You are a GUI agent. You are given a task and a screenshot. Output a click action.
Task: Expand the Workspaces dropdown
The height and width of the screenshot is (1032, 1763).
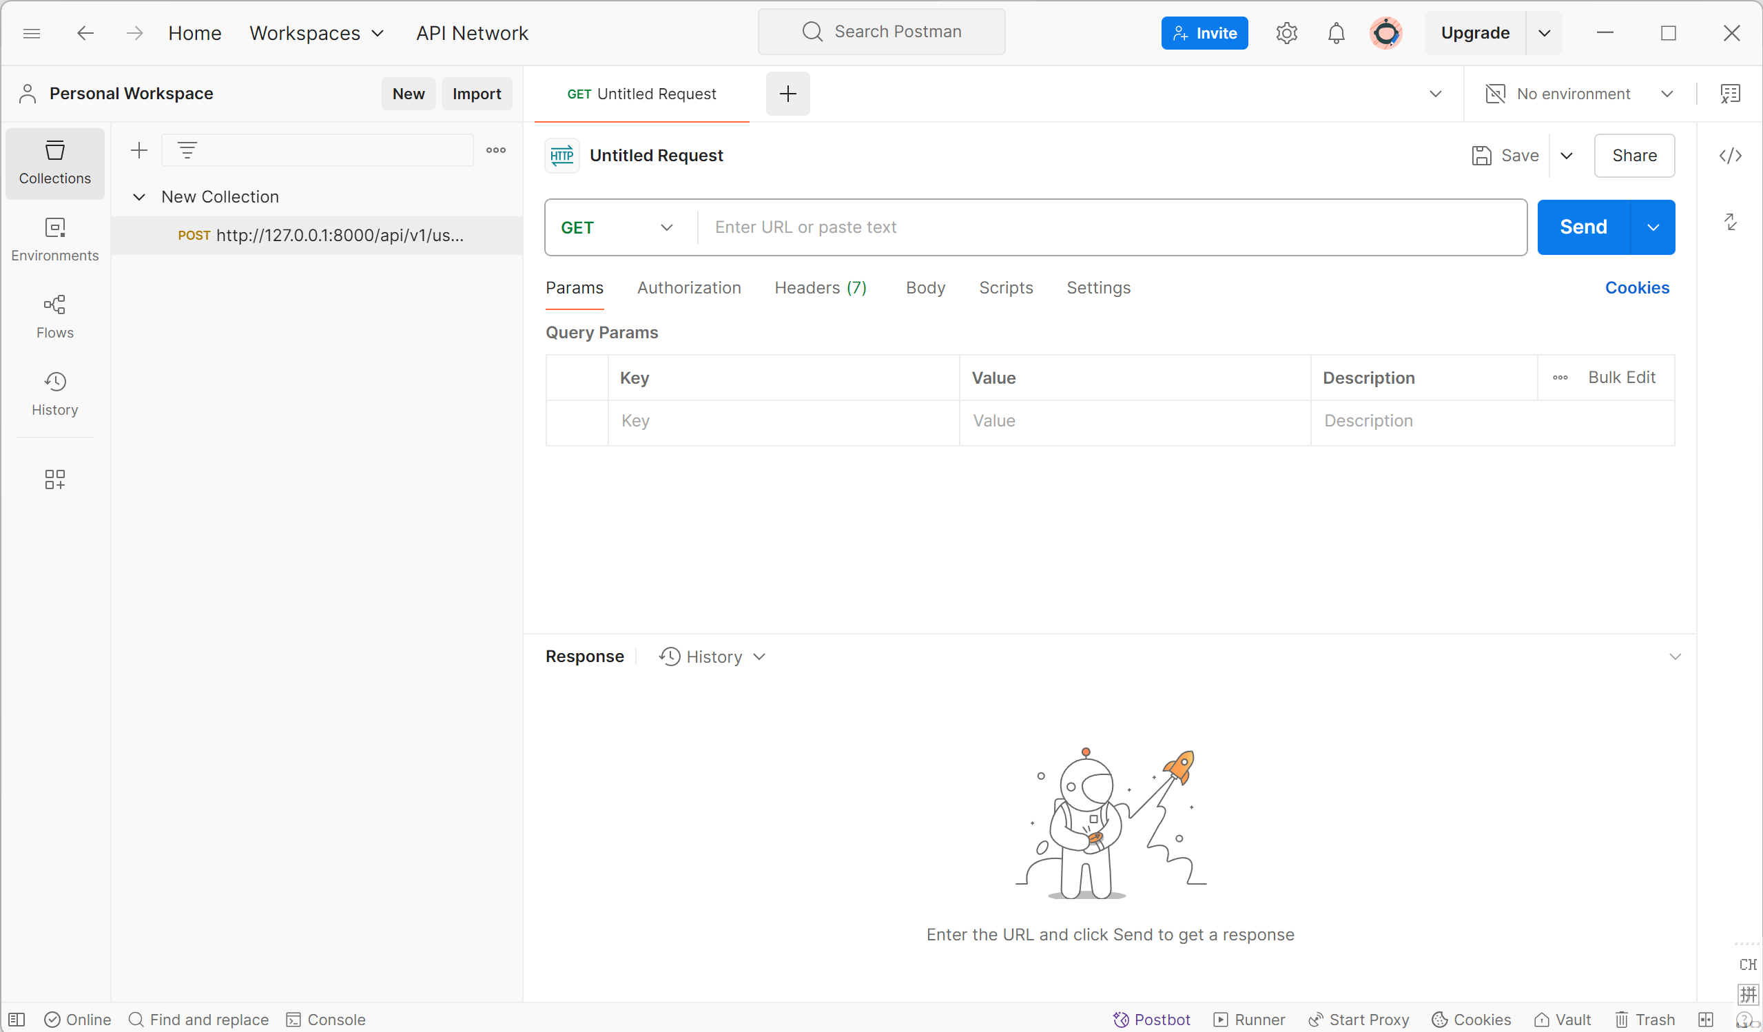pos(316,33)
